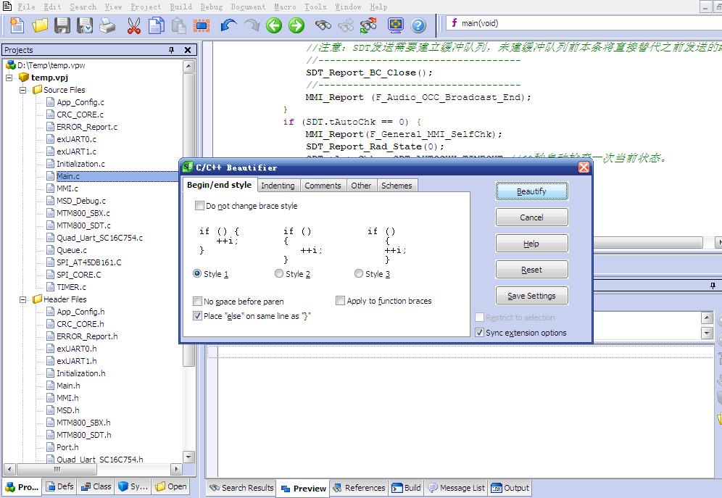Collapse the Source Files folder

[x=22, y=90]
